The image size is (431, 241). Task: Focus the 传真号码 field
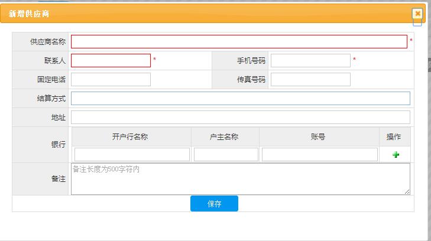pyautogui.click(x=310, y=79)
